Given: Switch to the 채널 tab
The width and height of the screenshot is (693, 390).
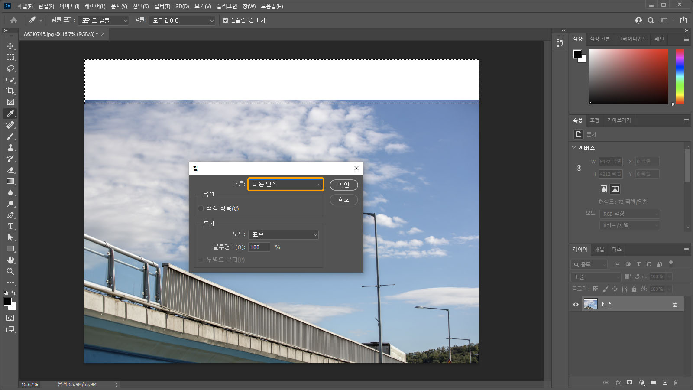Looking at the screenshot, I should tap(599, 250).
